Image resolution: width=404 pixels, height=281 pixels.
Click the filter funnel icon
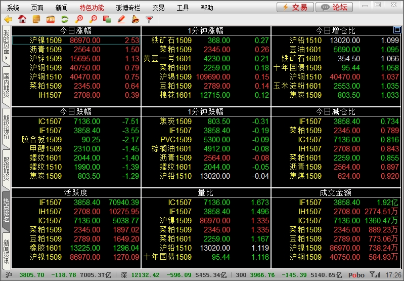pyautogui.click(x=149, y=19)
